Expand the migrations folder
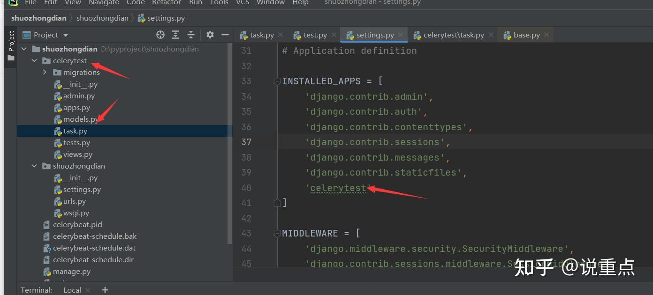Screen dimensions: 653x295 45,72
